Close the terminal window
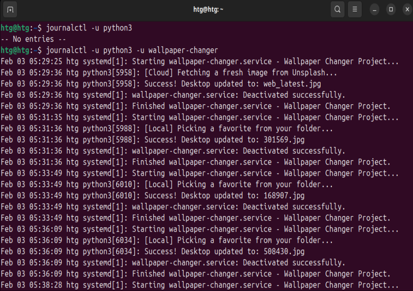This screenshot has height=291, width=413. (x=407, y=9)
